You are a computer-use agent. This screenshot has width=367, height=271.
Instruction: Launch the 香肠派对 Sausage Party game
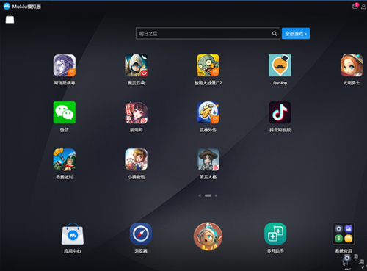click(x=65, y=159)
